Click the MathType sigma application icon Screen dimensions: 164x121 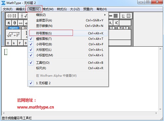pos(3,3)
